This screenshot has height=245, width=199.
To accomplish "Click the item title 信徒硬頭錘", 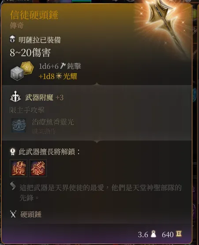I will 34,15.
